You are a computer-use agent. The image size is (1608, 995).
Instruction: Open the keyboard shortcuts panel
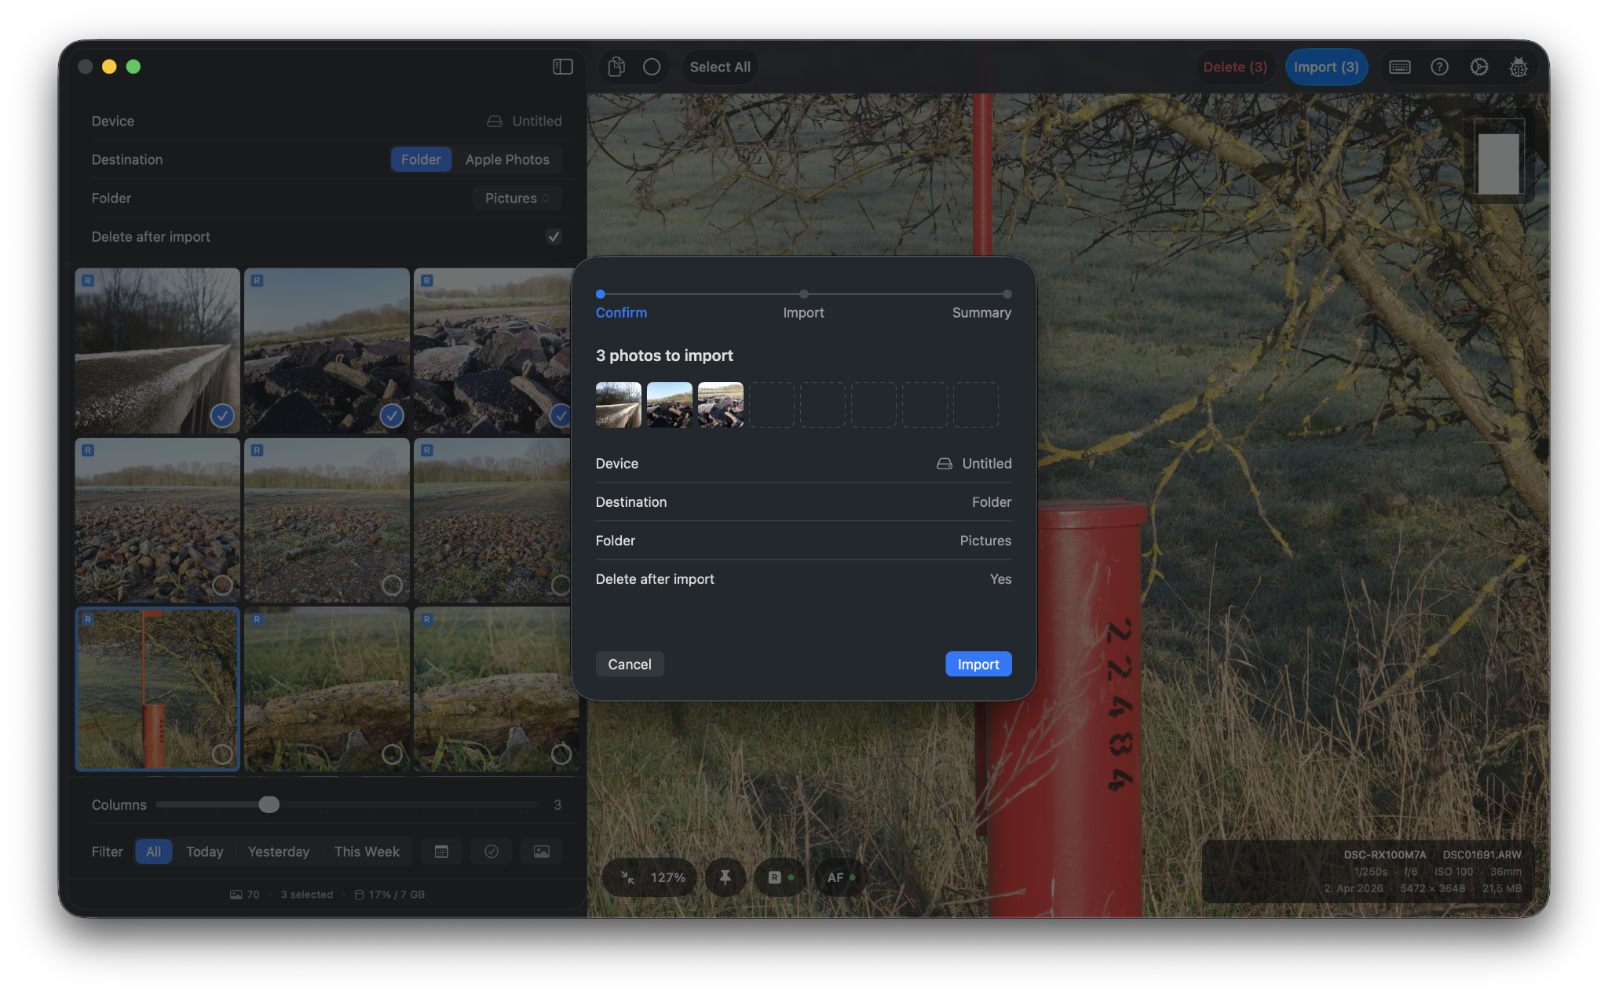[1402, 67]
